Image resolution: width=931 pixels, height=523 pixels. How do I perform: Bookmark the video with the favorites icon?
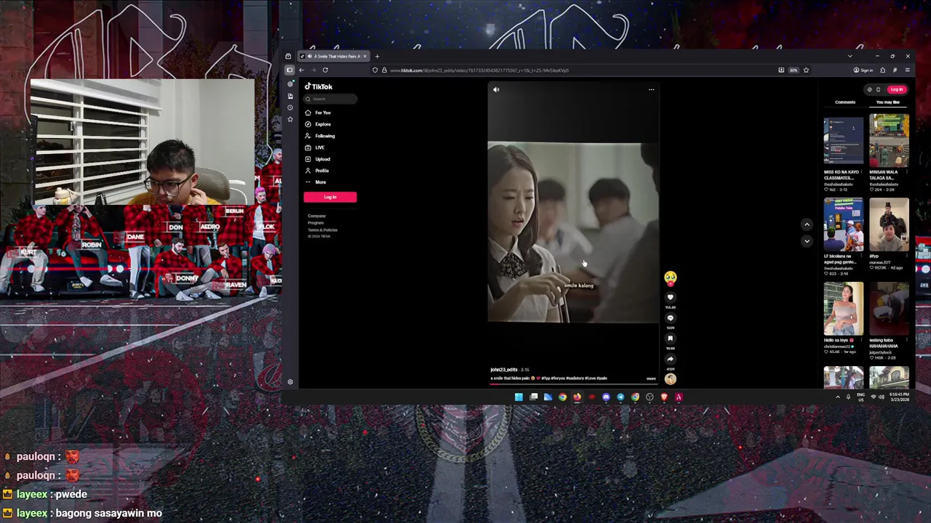[x=670, y=338]
